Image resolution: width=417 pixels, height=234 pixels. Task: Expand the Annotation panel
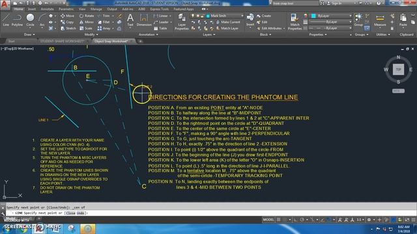coord(149,34)
